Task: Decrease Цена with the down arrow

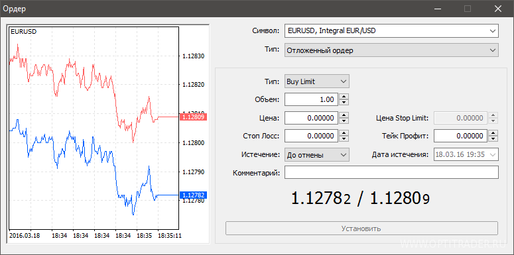Action: [344, 121]
